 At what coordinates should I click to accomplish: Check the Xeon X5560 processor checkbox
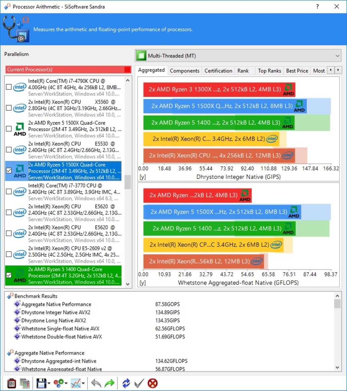tap(9, 108)
